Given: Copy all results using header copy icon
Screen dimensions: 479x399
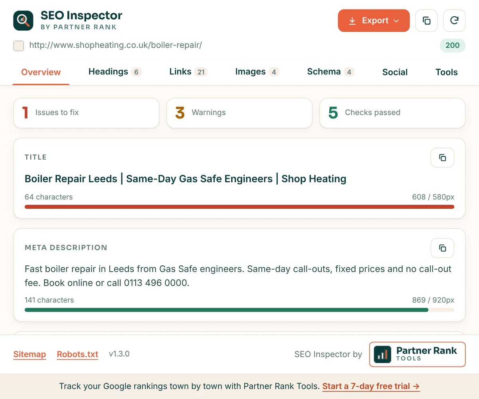Looking at the screenshot, I should tap(426, 20).
